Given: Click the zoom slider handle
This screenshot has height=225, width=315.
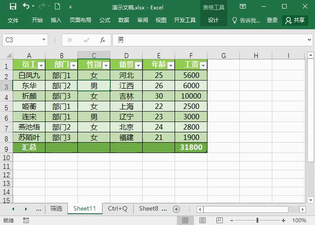Looking at the screenshot, I should [257, 220].
